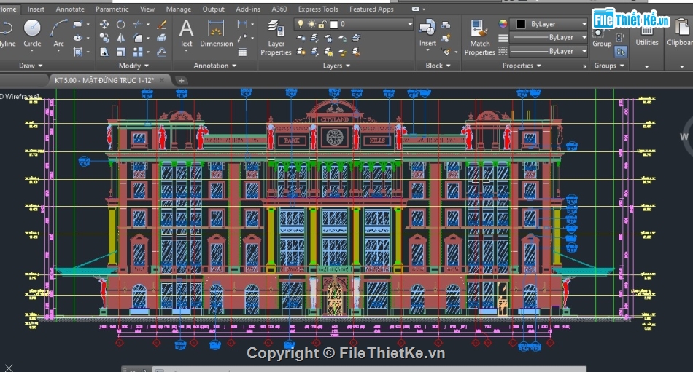Expand the Modify panel
The height and width of the screenshot is (372, 693).
(133, 66)
